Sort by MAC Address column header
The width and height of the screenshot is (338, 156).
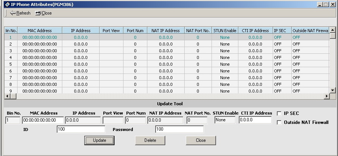(39, 31)
